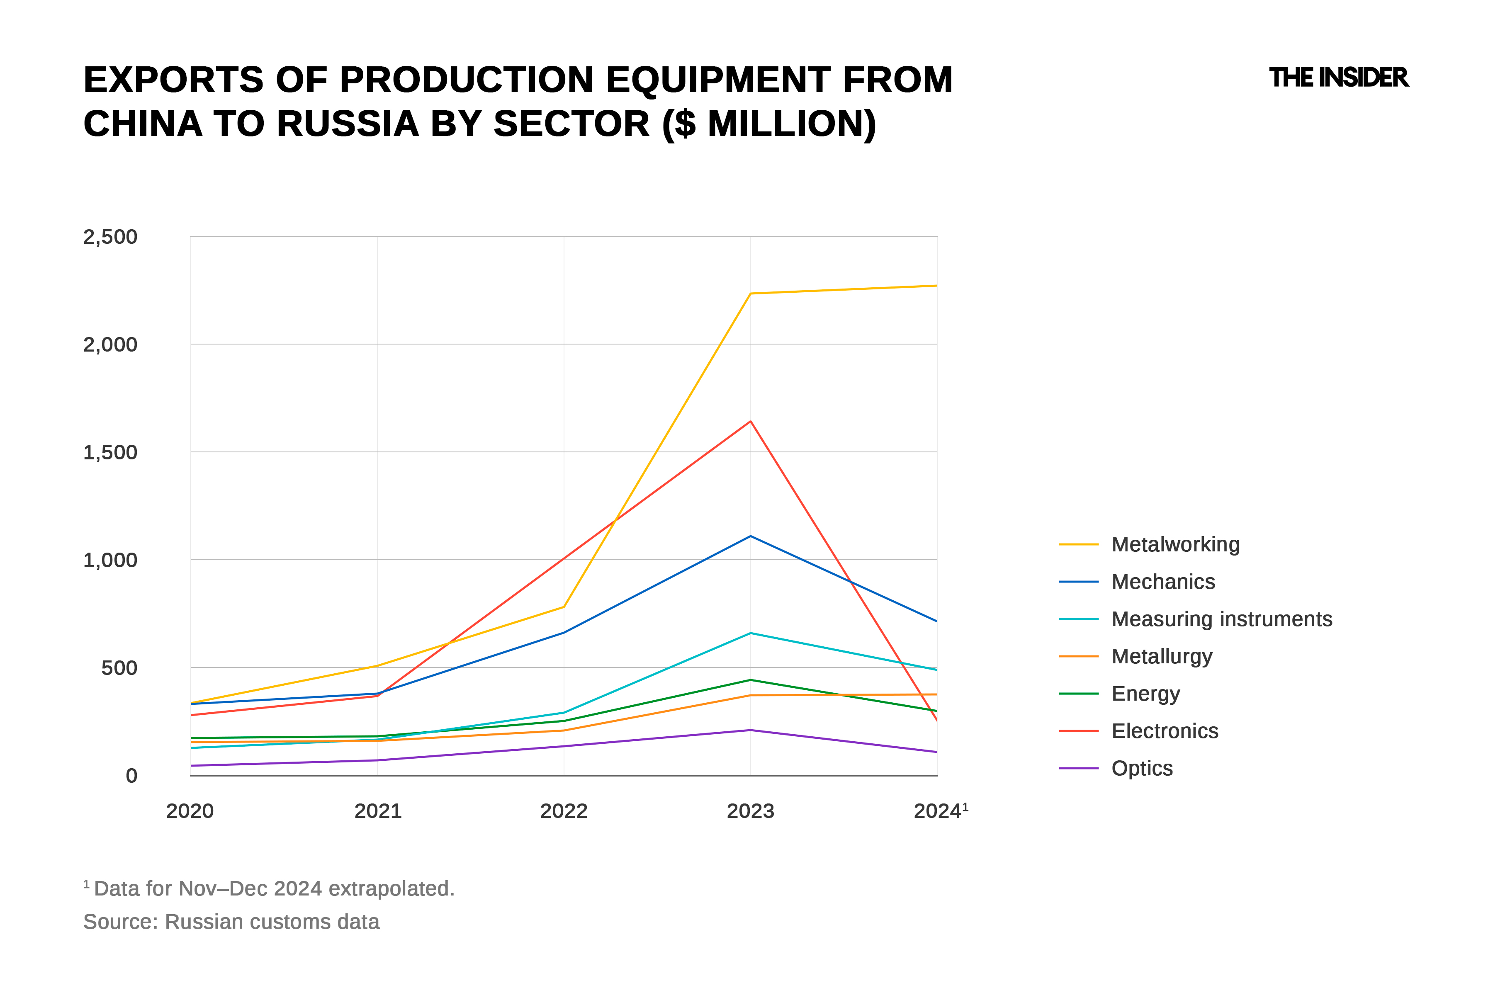Click the 2021 x-axis label
The width and height of the screenshot is (1493, 995).
point(378,811)
